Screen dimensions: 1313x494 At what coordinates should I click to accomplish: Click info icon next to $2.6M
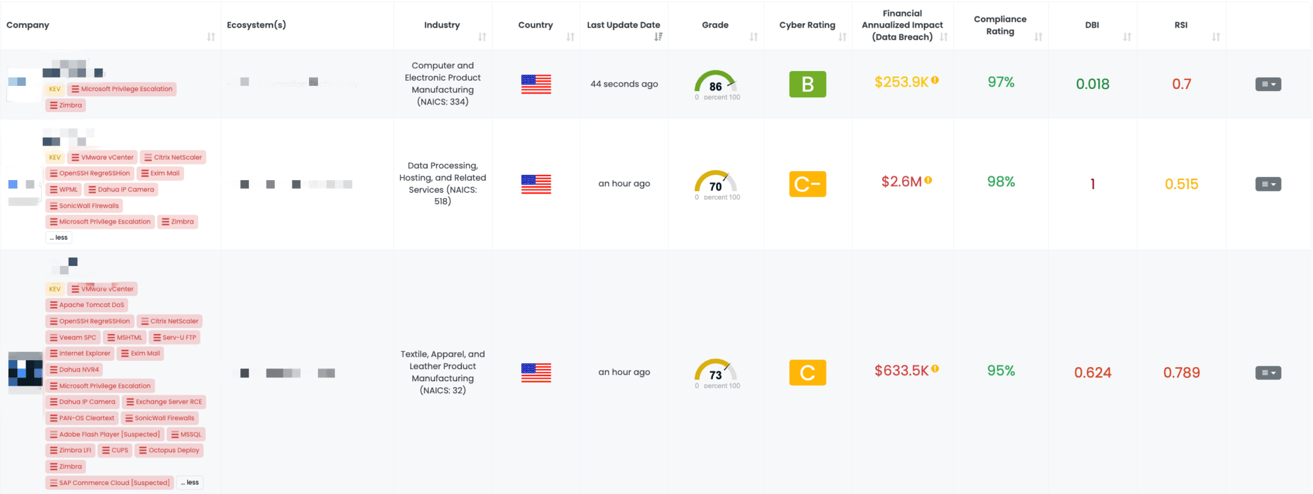pyautogui.click(x=928, y=181)
